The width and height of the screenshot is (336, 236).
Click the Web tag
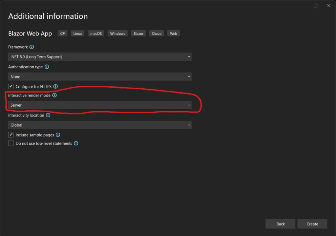click(x=174, y=33)
